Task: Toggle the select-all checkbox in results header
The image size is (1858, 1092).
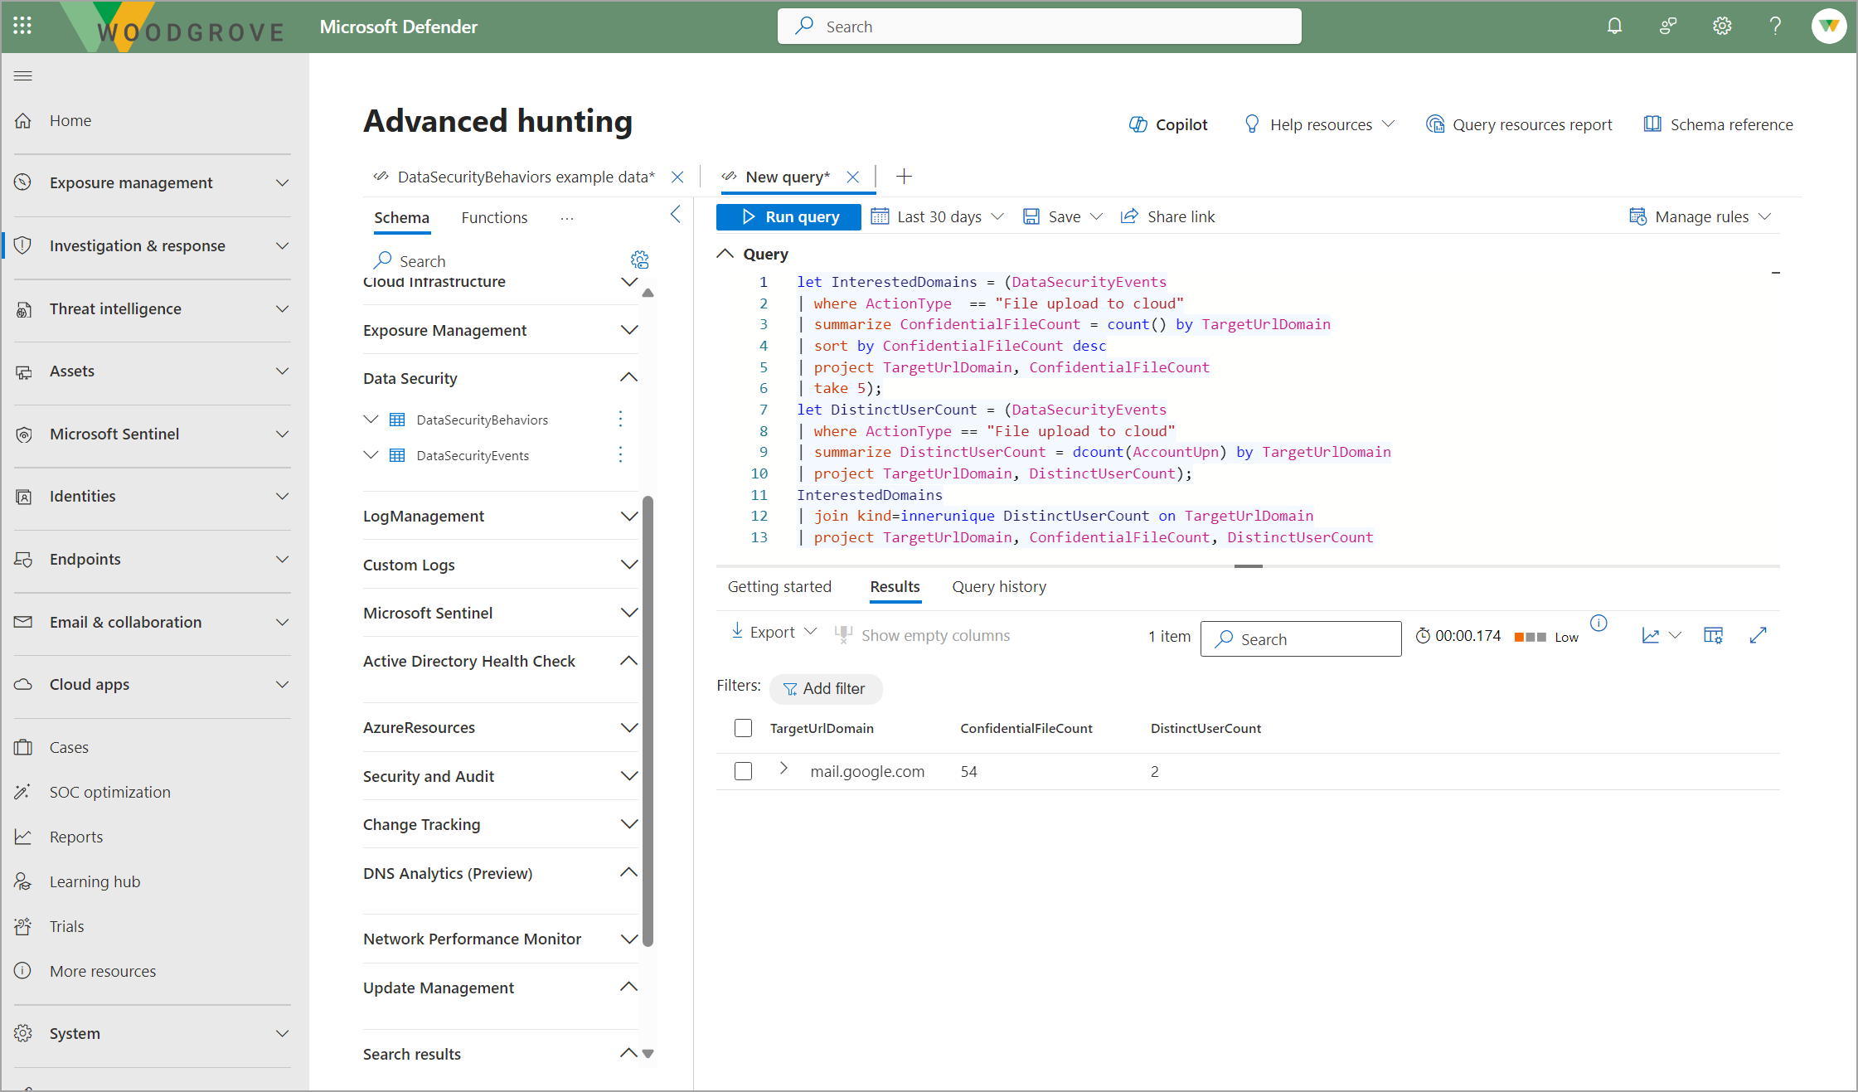Action: pyautogui.click(x=743, y=727)
